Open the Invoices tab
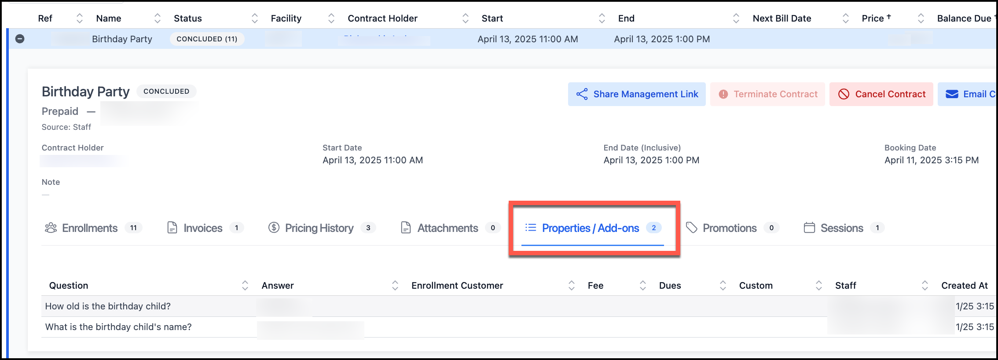 click(203, 228)
